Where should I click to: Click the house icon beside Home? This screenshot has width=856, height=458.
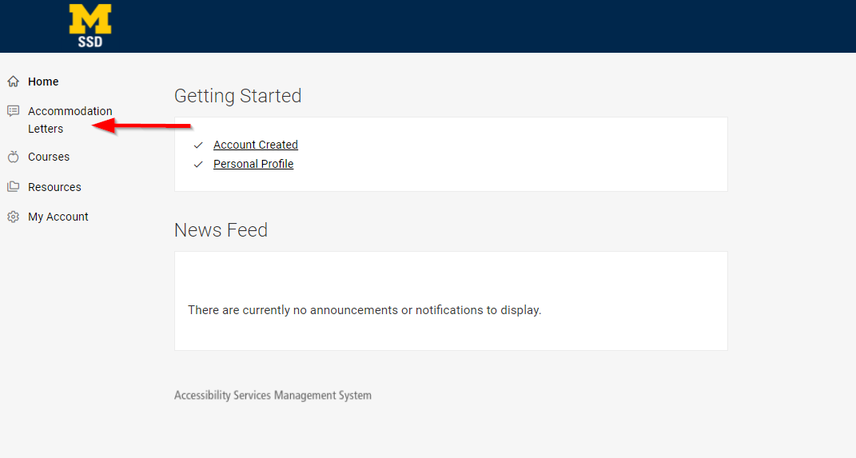point(13,82)
